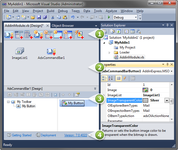Open the Analyze menu
The height and width of the screenshot is (150, 178).
point(111,11)
